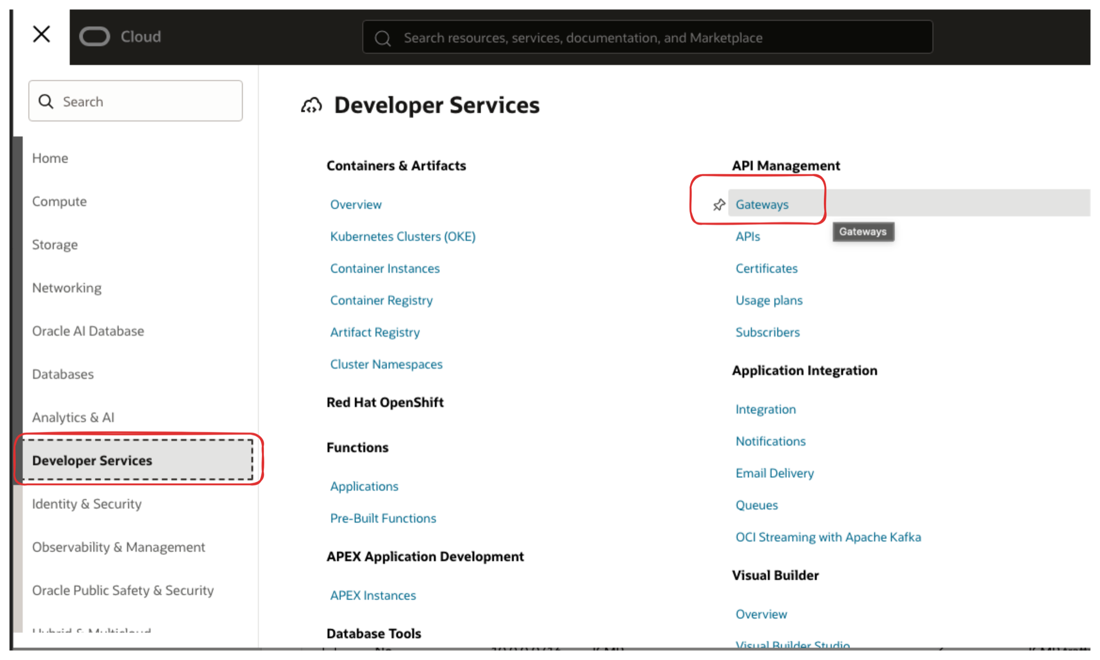Open Visual Builder Overview link
The height and width of the screenshot is (660, 1100).
pos(761,614)
